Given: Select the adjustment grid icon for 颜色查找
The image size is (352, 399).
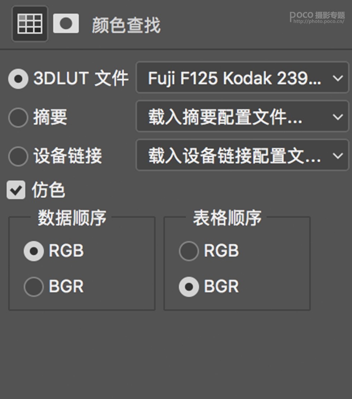Looking at the screenshot, I should (x=30, y=24).
